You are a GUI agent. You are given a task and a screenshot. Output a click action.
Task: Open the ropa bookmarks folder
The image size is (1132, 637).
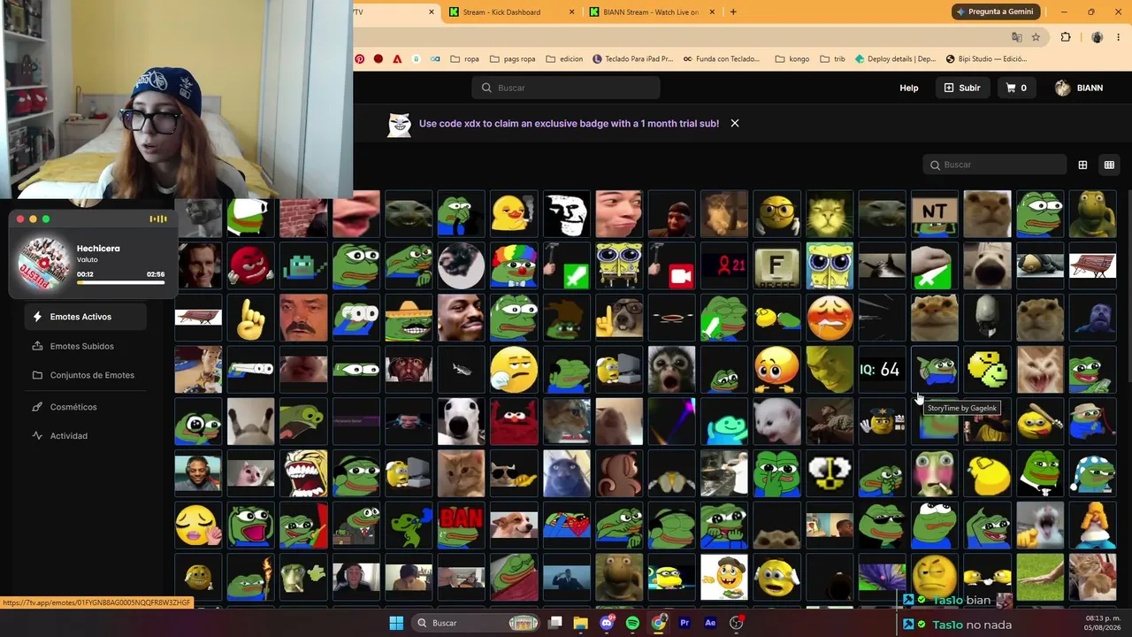pyautogui.click(x=464, y=59)
